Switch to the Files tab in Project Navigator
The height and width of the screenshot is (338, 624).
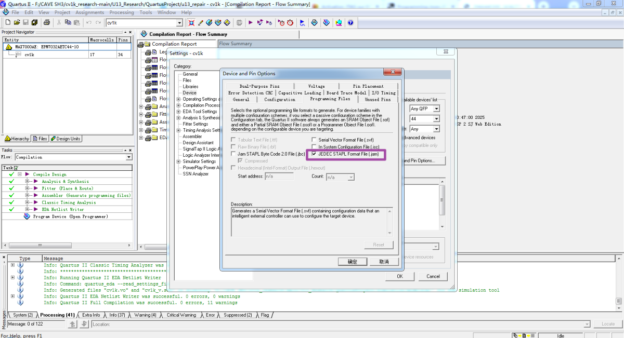[40, 139]
